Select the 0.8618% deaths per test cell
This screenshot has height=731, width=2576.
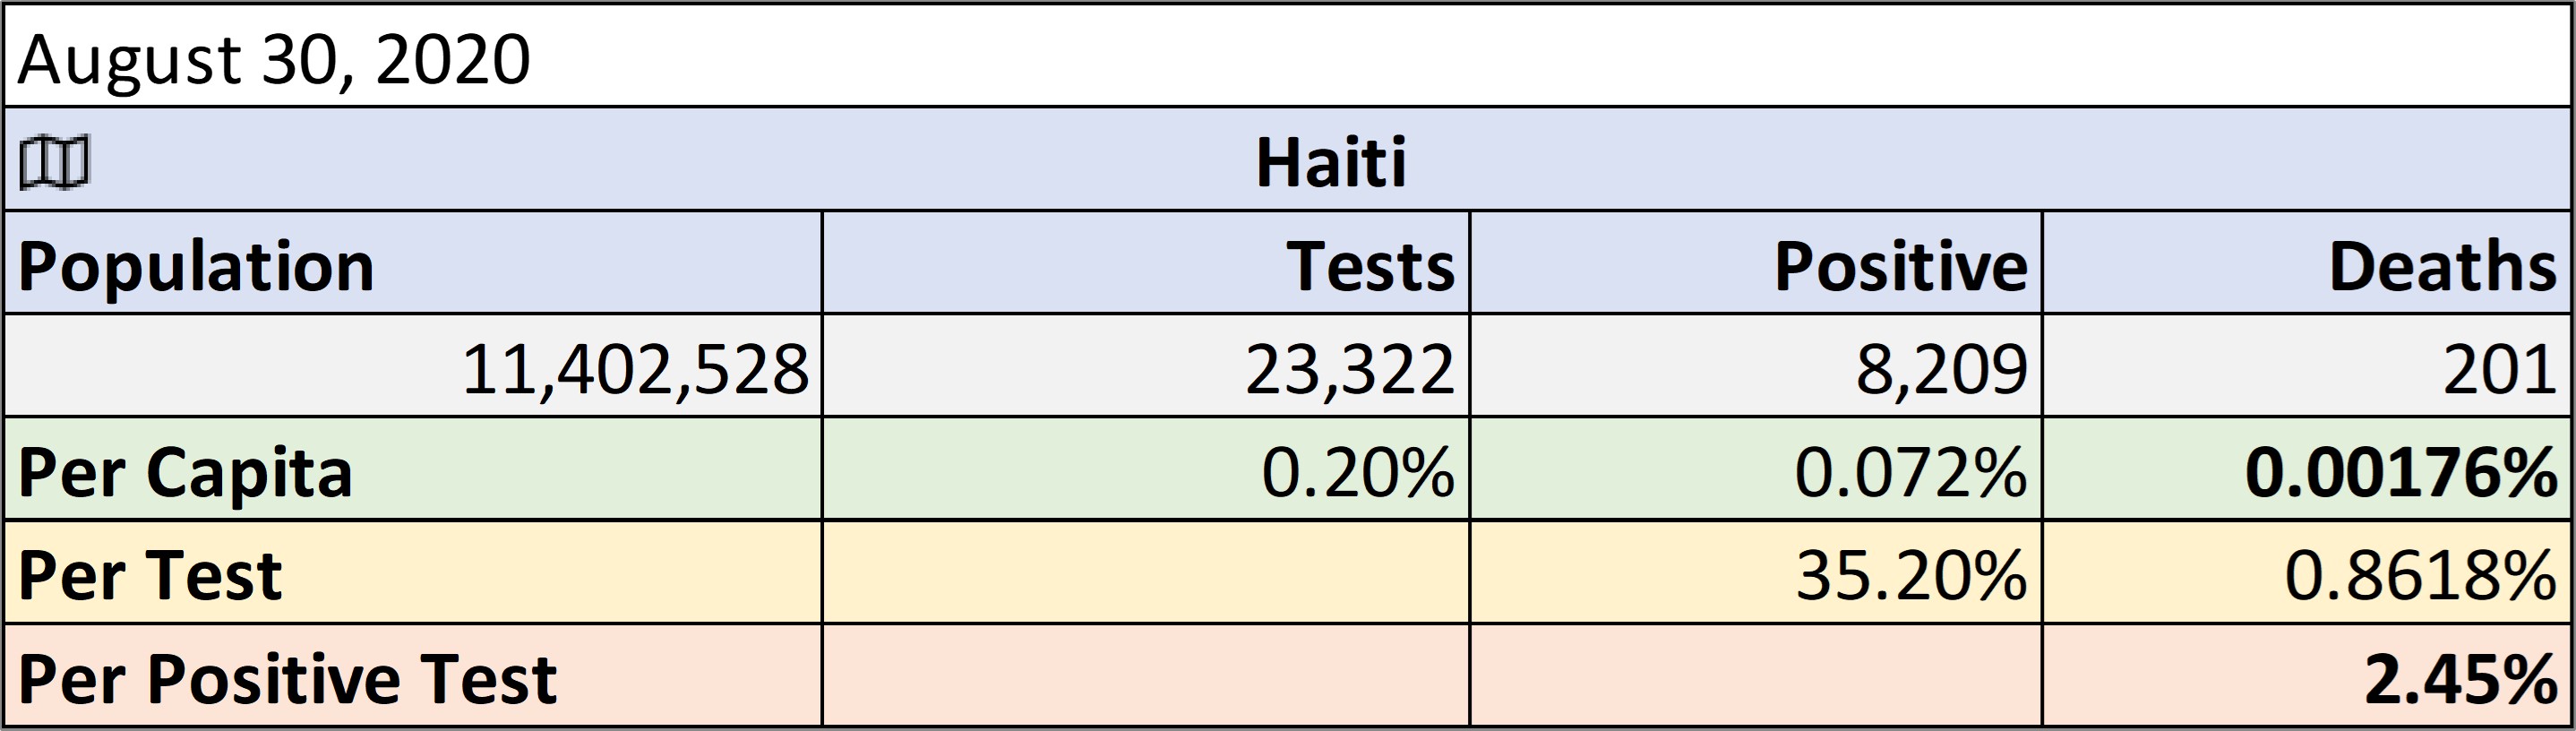[x=2307, y=573]
